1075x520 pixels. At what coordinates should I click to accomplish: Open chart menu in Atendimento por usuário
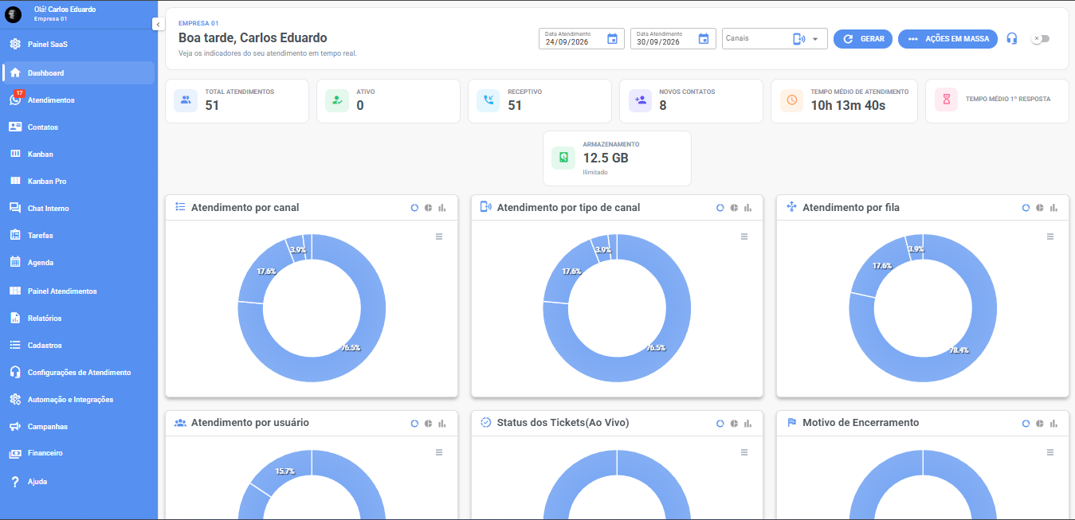pos(438,452)
